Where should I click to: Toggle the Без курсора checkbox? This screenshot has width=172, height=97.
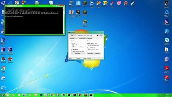(72, 50)
